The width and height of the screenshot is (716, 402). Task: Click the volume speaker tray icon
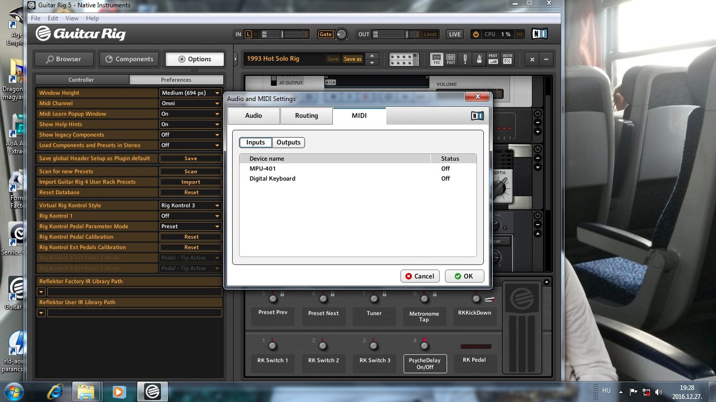(658, 392)
